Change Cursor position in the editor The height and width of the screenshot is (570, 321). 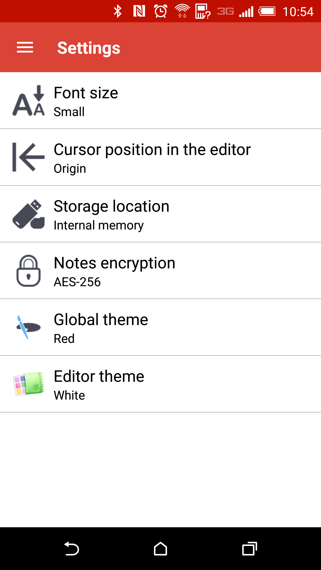pos(160,157)
